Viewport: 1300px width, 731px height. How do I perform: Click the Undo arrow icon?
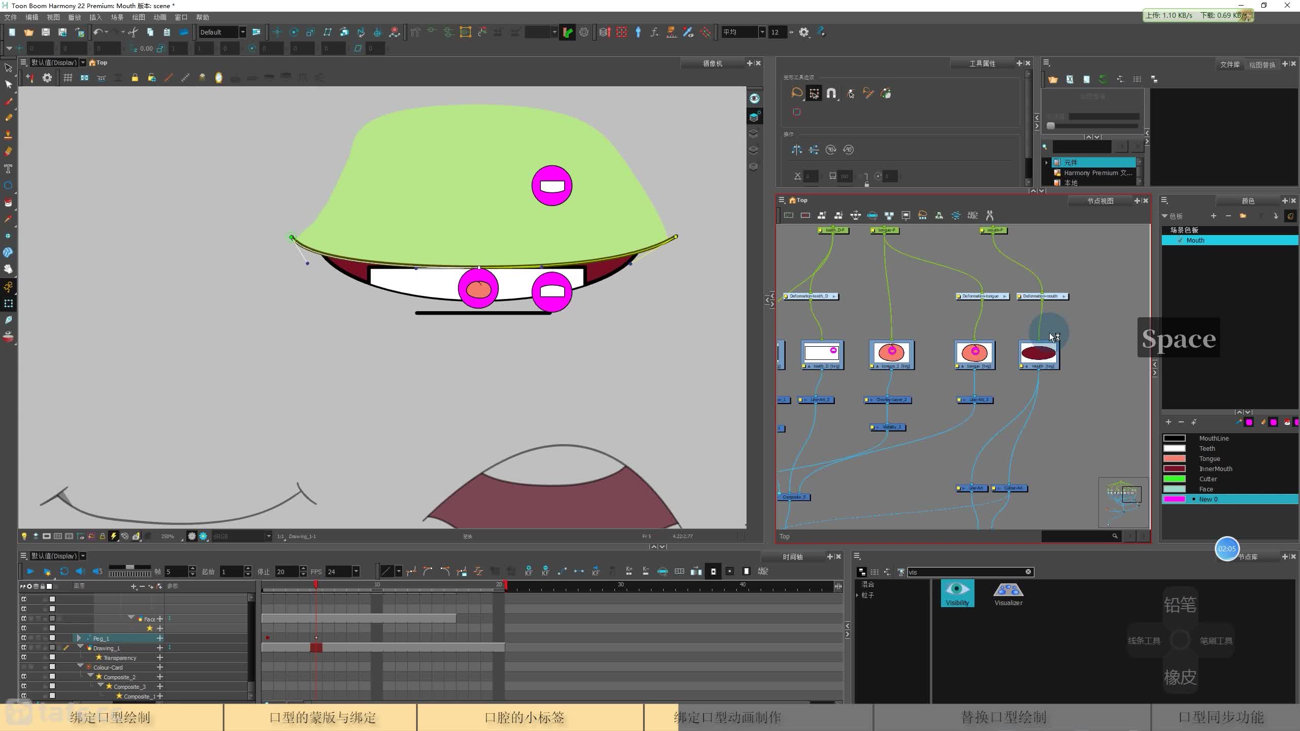[98, 32]
